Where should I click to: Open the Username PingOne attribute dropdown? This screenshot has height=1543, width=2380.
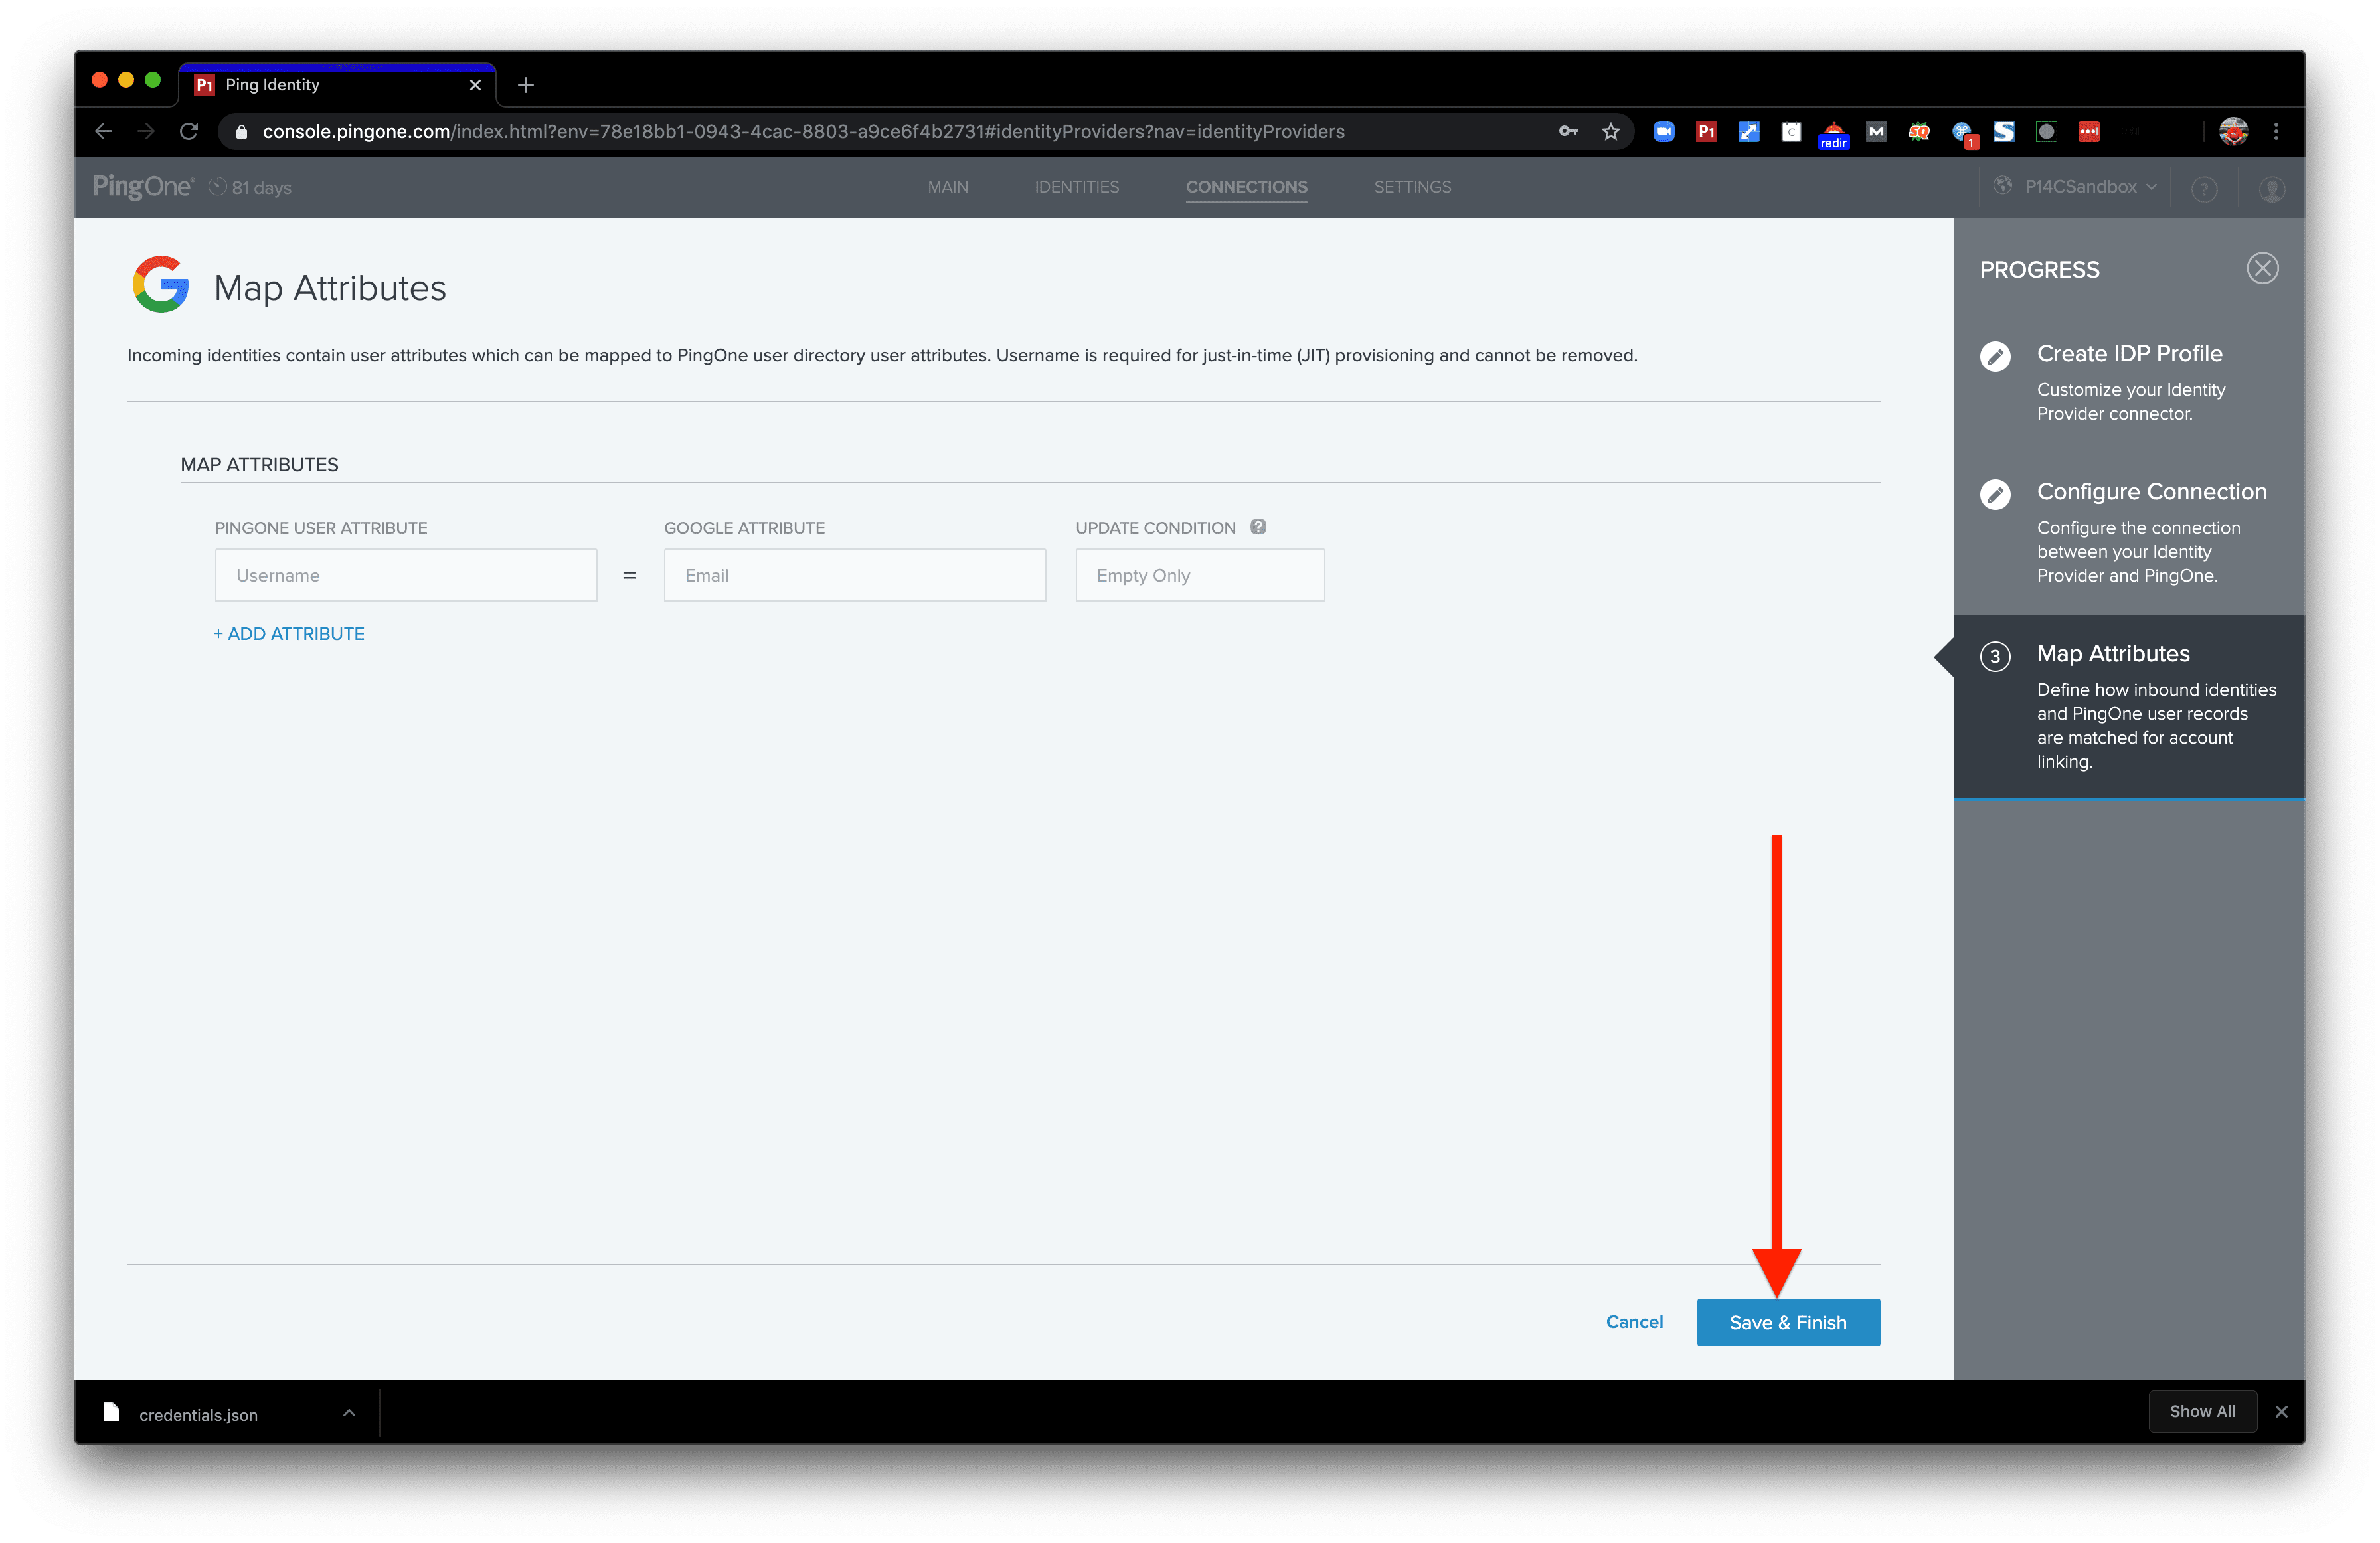tap(406, 575)
